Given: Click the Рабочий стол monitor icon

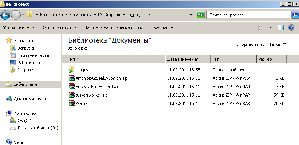Looking at the screenshot, I should 13,63.
